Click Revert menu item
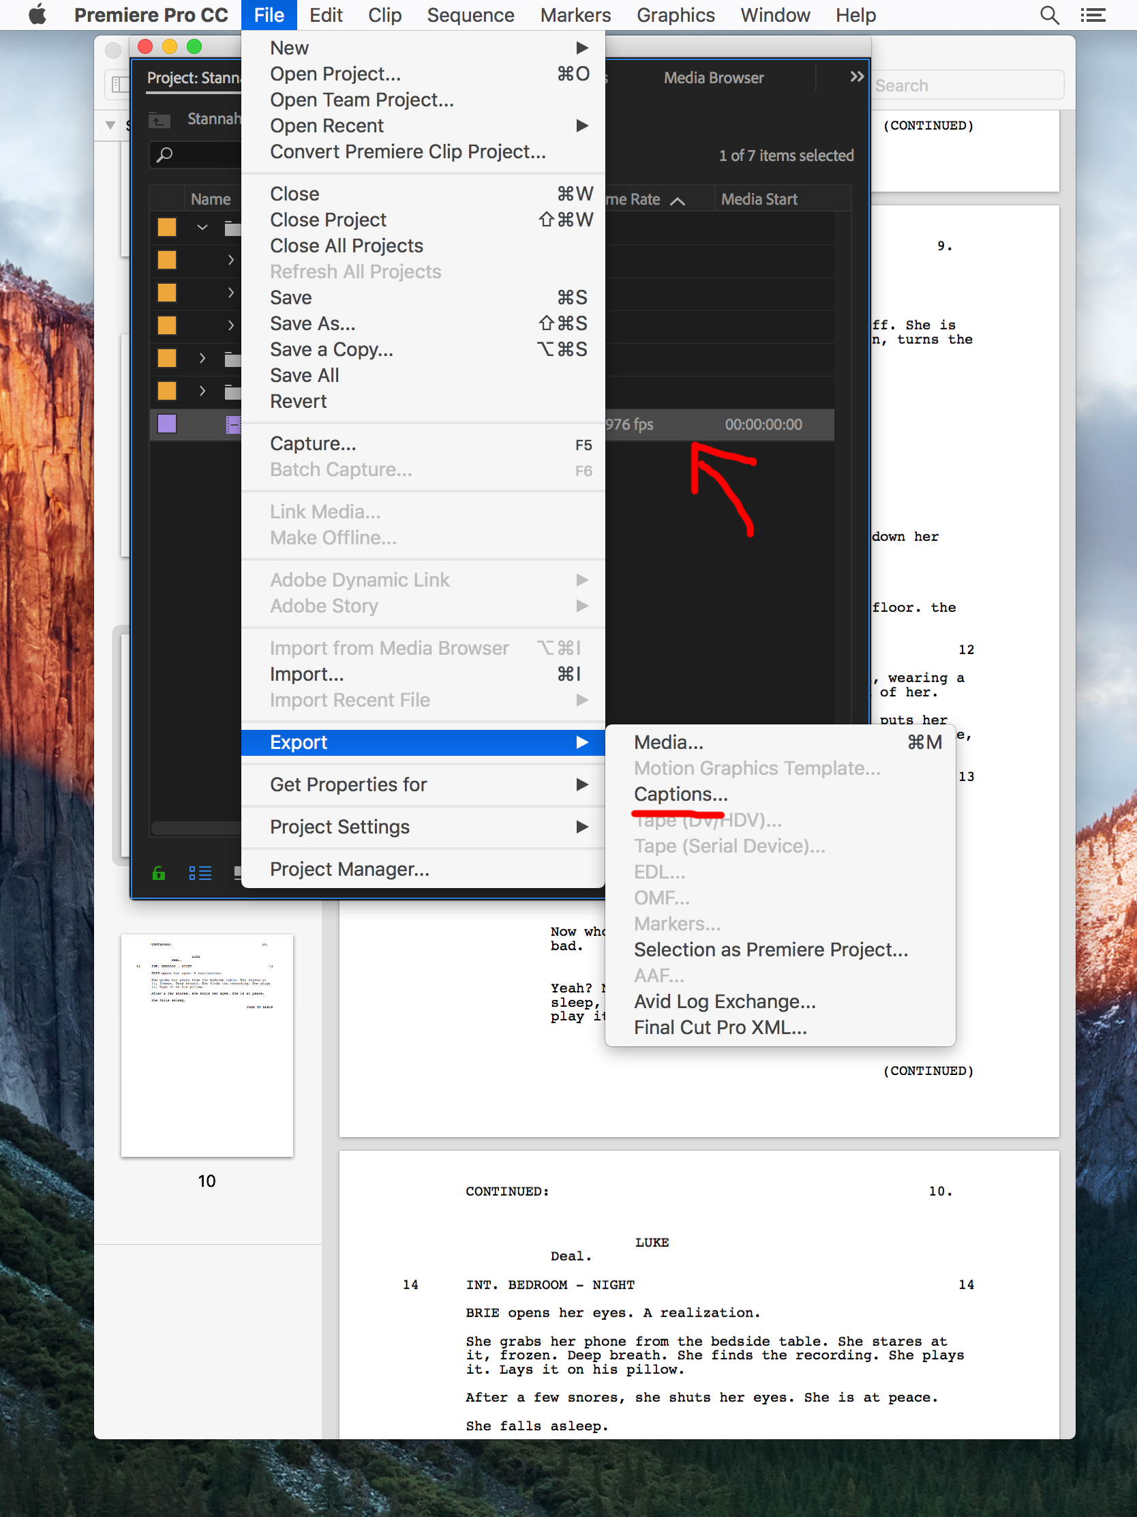Screen dimensions: 1137x1517 point(423,401)
